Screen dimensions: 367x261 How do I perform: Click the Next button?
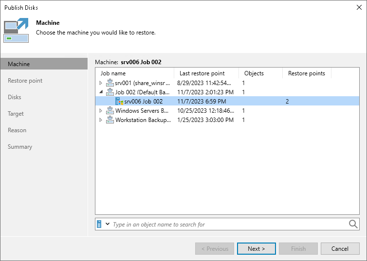point(257,249)
